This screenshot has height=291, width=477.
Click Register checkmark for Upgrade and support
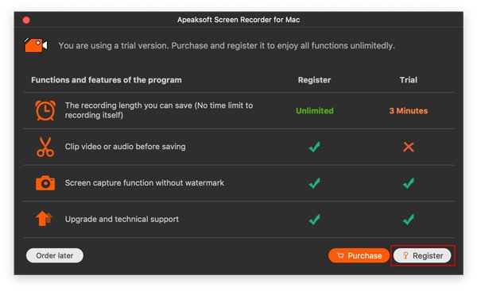click(314, 219)
